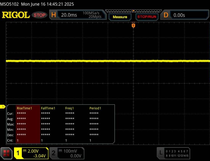Select the 20.0ms timebase value

pos(69,15)
